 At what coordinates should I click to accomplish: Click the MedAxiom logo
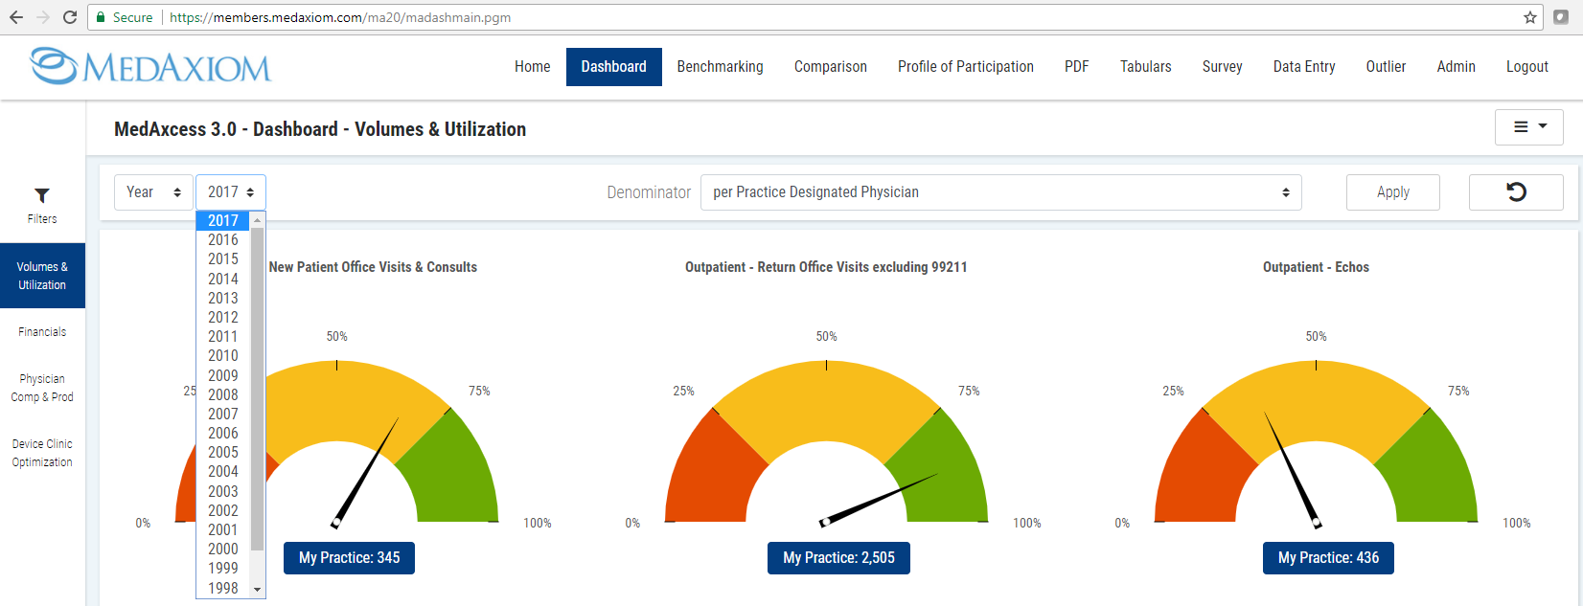click(150, 66)
